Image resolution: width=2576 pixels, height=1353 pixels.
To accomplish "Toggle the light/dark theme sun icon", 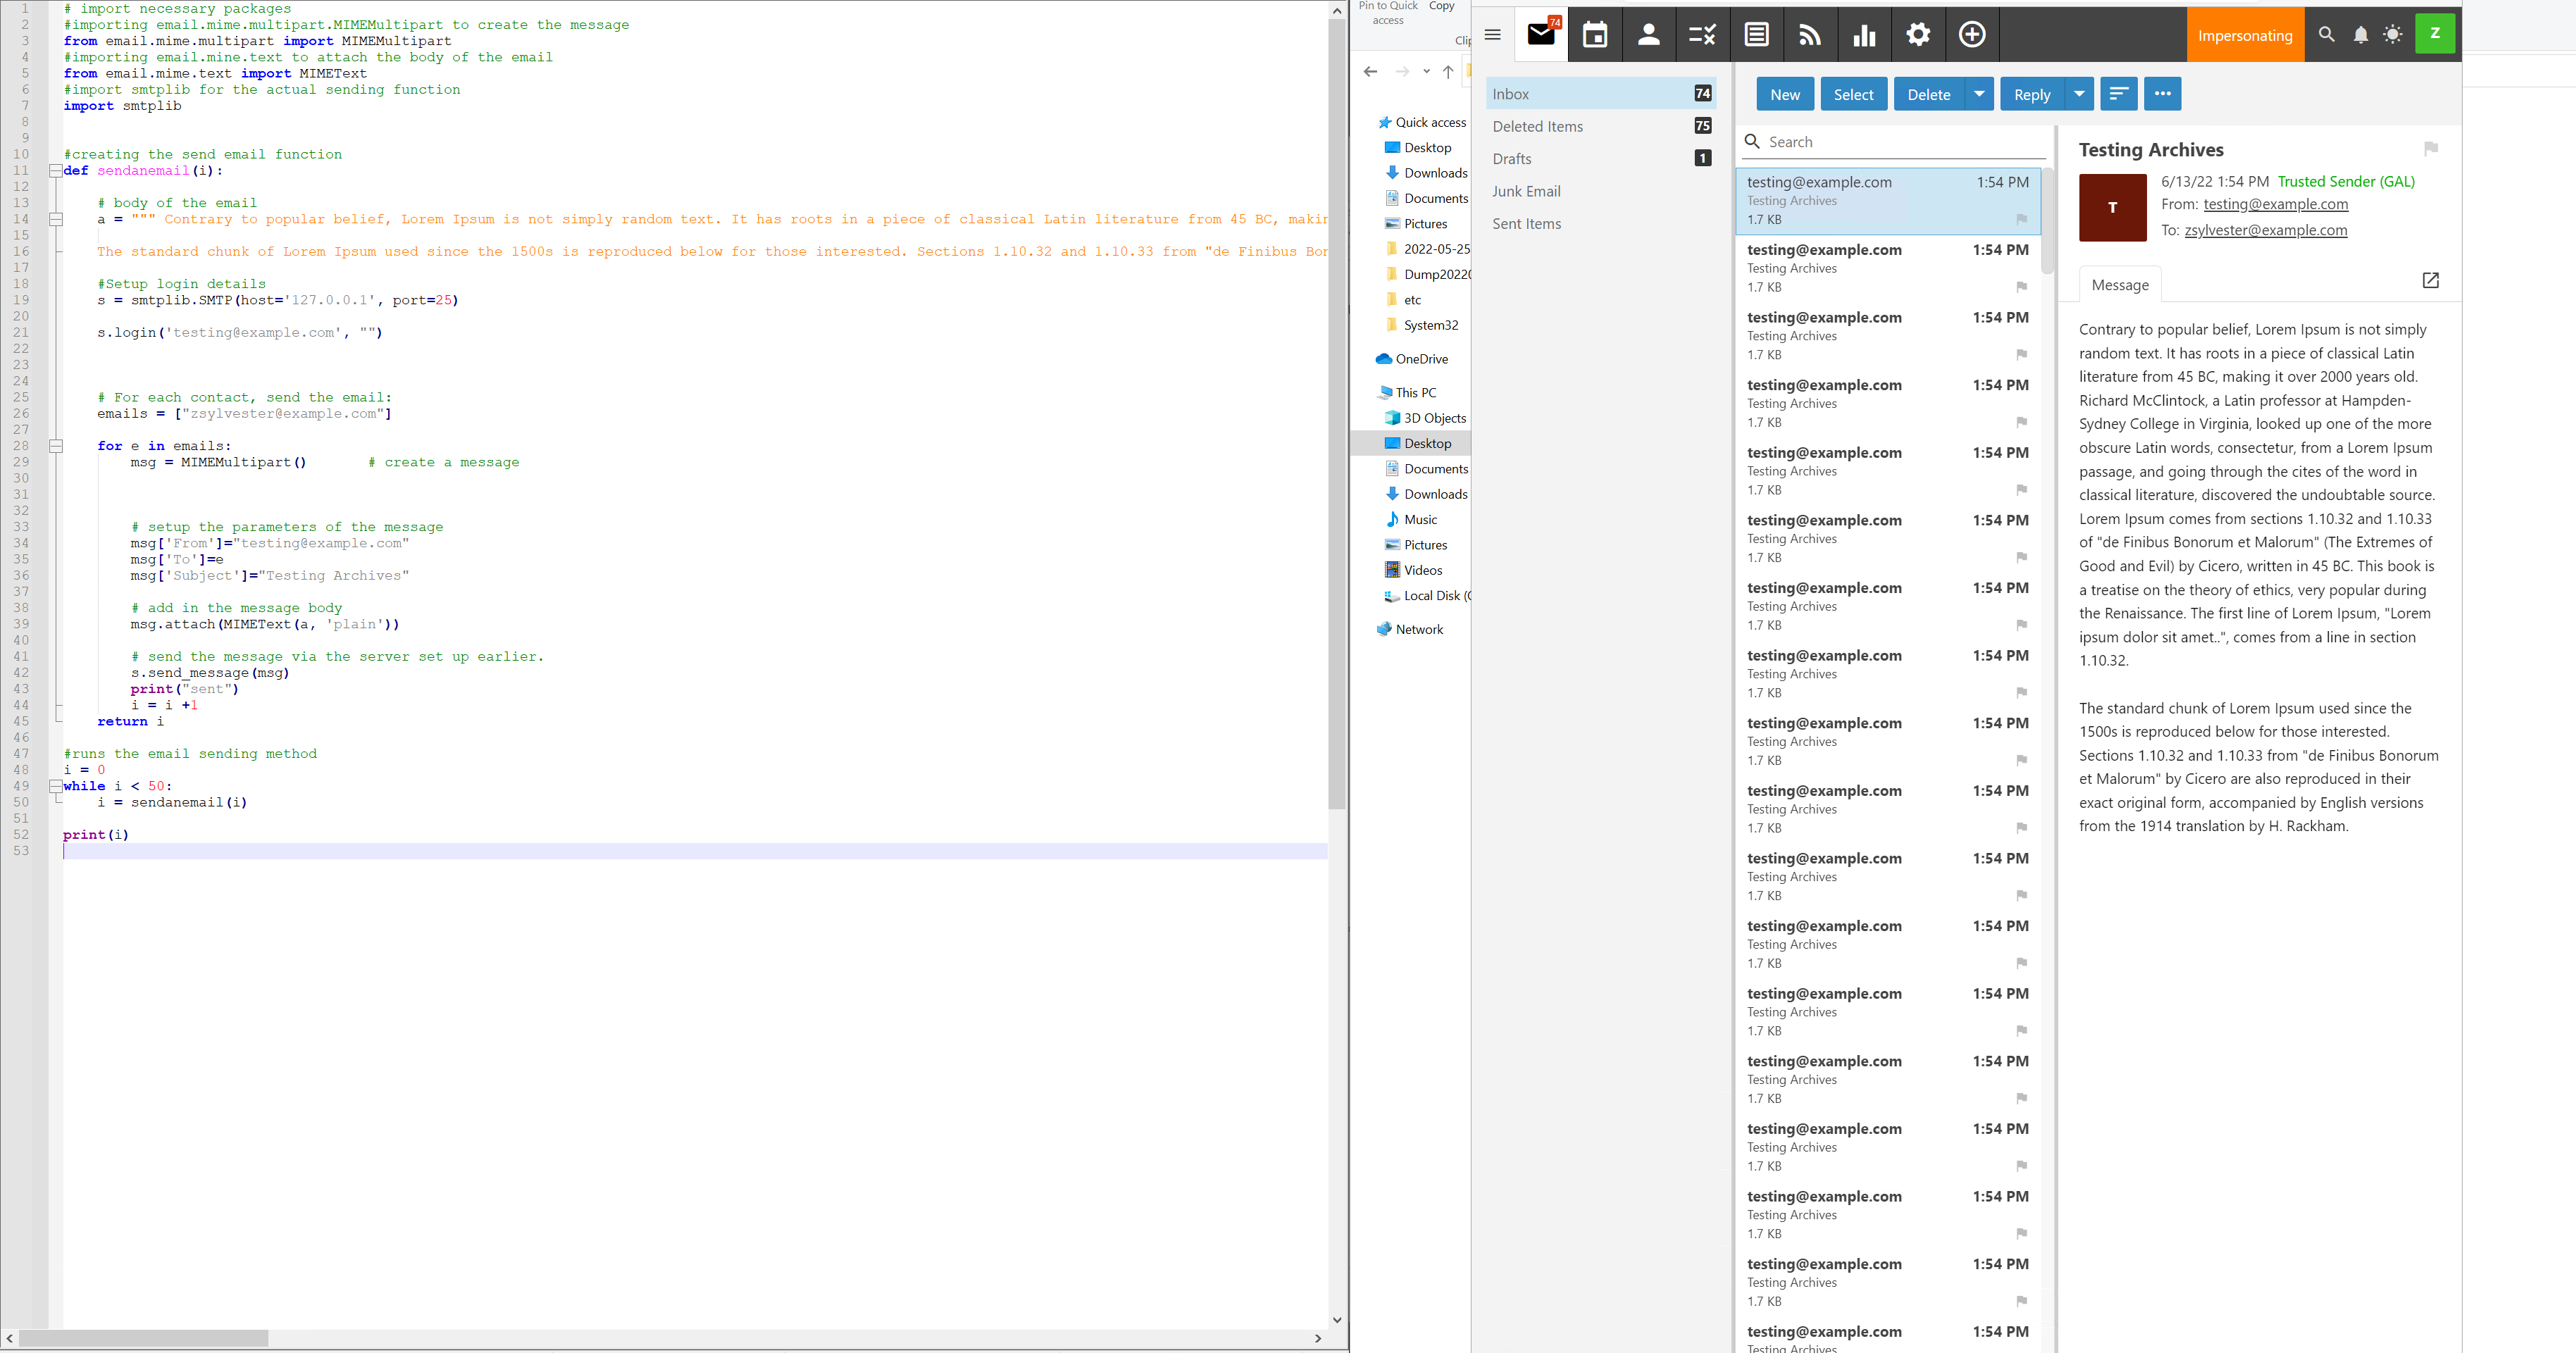I will coord(2392,35).
